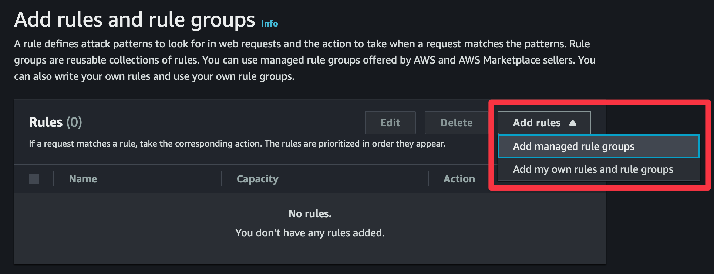Open the Info link beside the title

(269, 23)
